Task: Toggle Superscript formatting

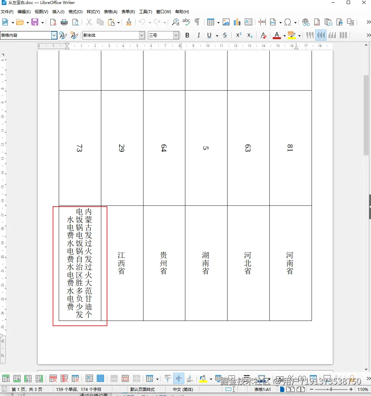Action: (x=239, y=35)
